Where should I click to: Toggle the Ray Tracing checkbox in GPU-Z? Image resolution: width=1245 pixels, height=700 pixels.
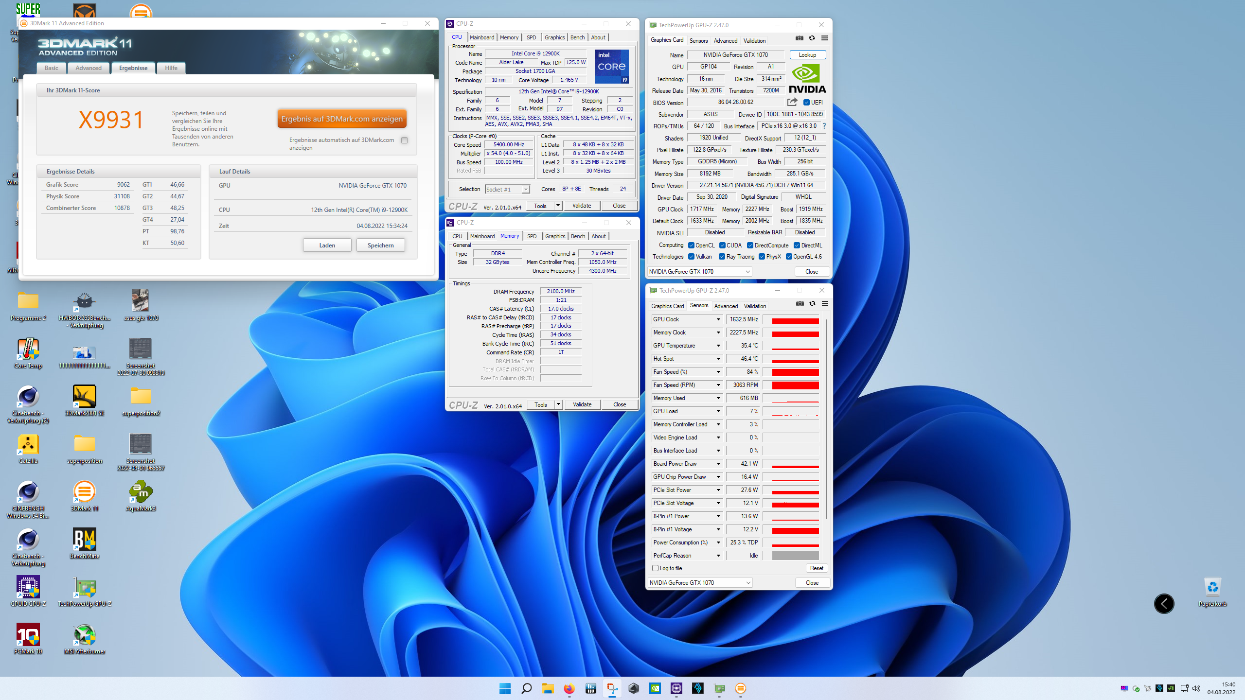722,257
